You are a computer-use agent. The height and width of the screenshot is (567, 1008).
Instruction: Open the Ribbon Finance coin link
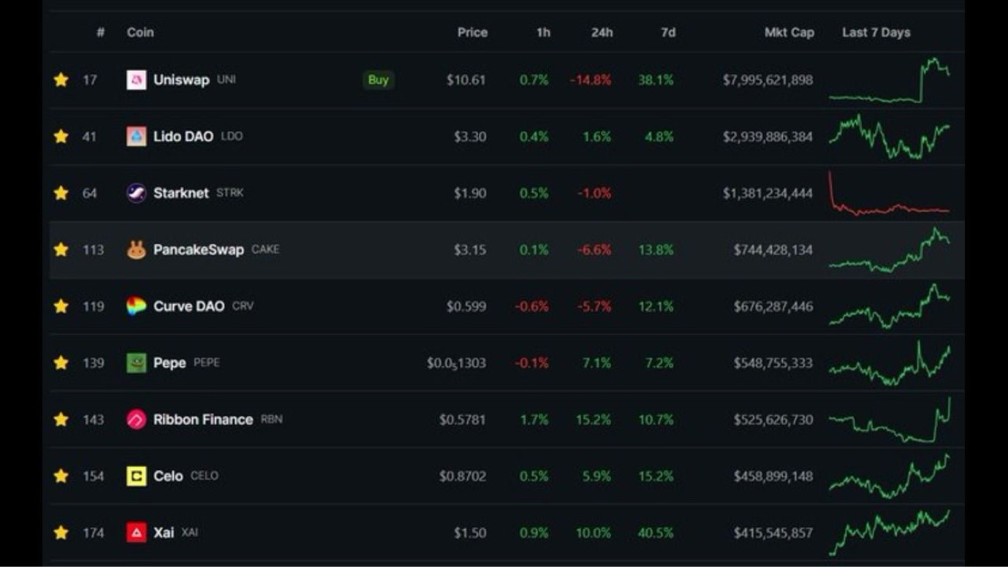203,419
